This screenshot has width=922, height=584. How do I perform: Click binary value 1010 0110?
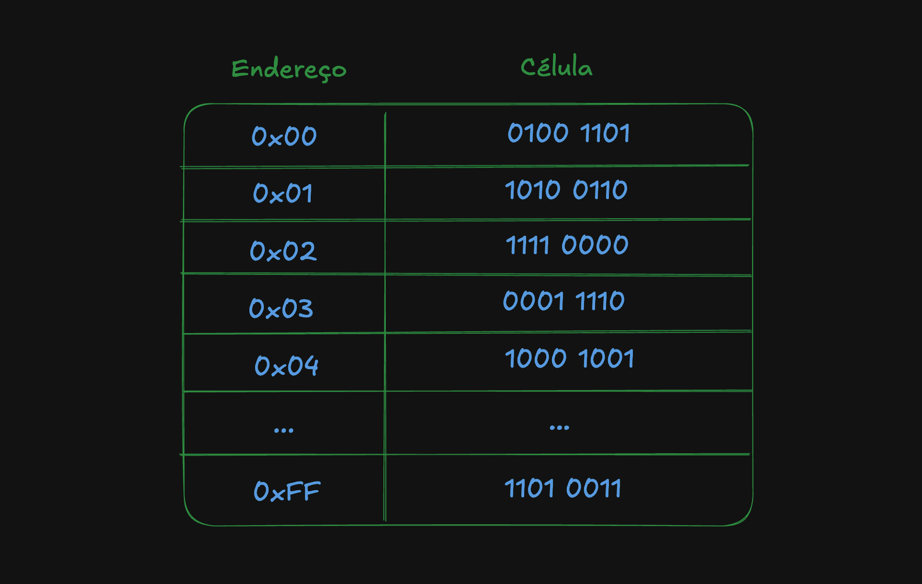coord(566,190)
